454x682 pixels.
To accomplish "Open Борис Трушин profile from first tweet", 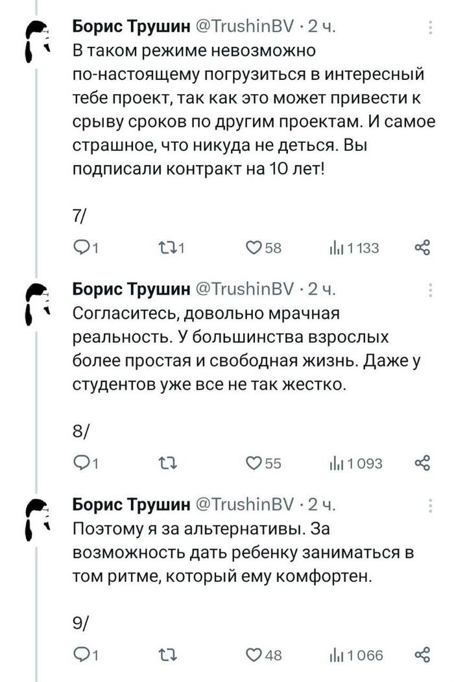I will pyautogui.click(x=132, y=27).
